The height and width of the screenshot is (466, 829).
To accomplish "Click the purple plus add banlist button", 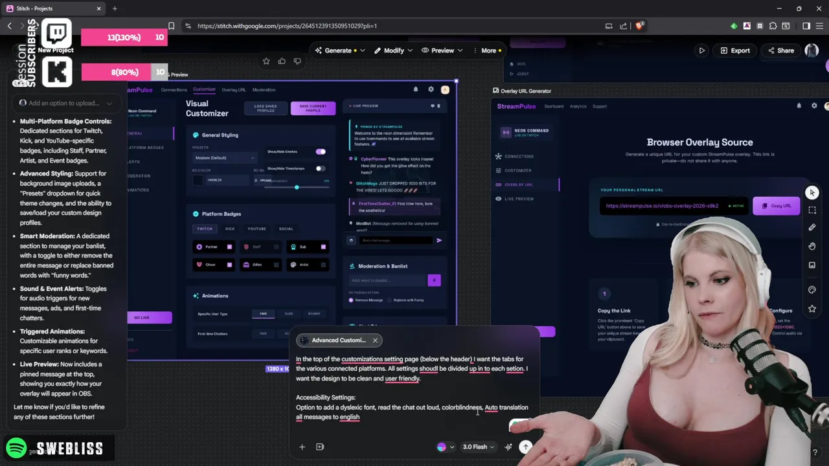I will [434, 280].
